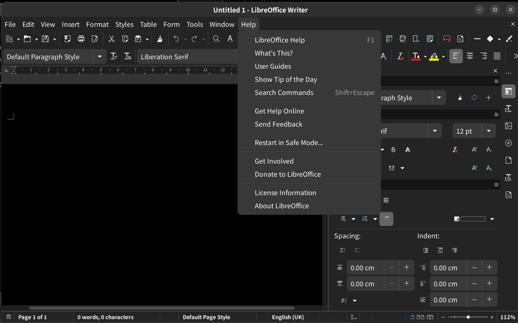Insert a comment with the red comment icon
The image size is (518, 323).
point(447,38)
